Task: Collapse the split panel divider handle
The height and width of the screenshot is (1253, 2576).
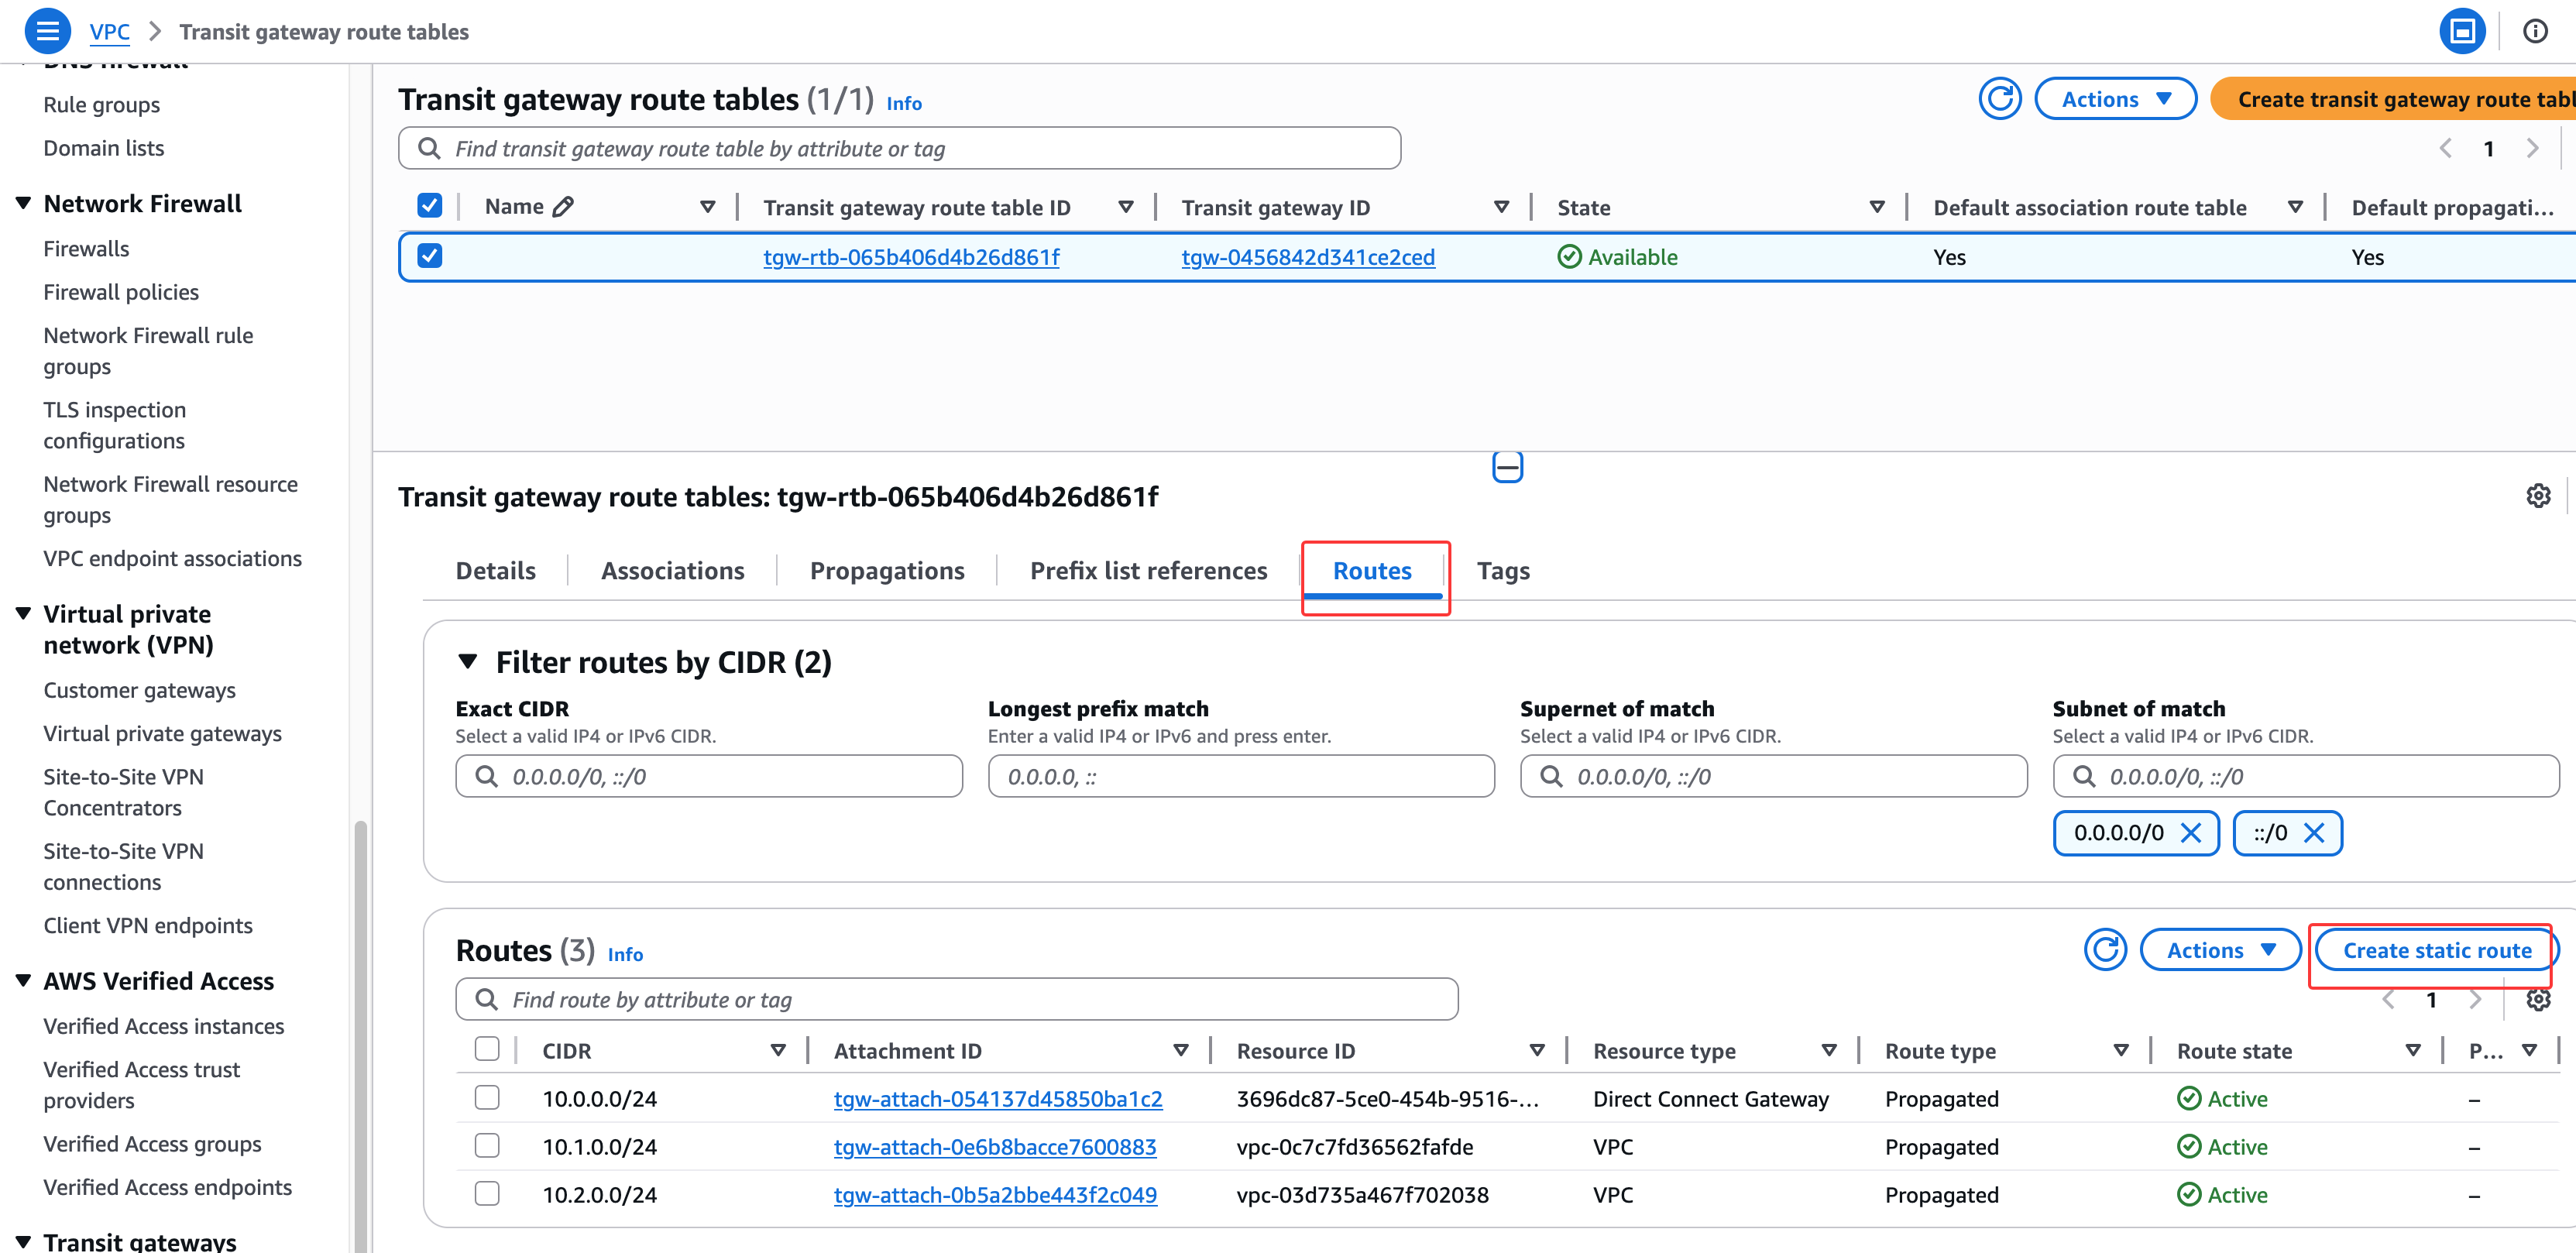Action: click(1507, 467)
